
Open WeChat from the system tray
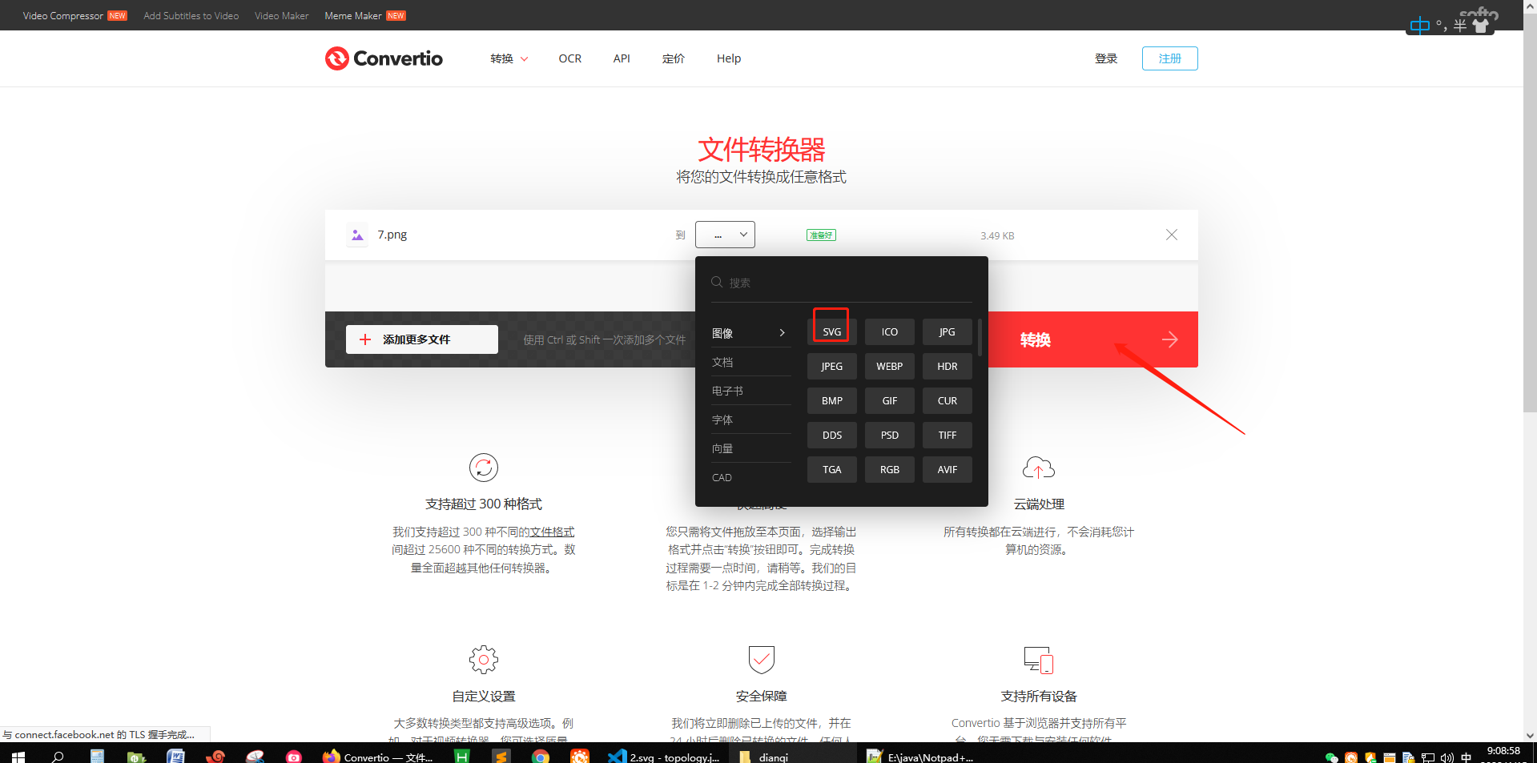(x=1332, y=757)
